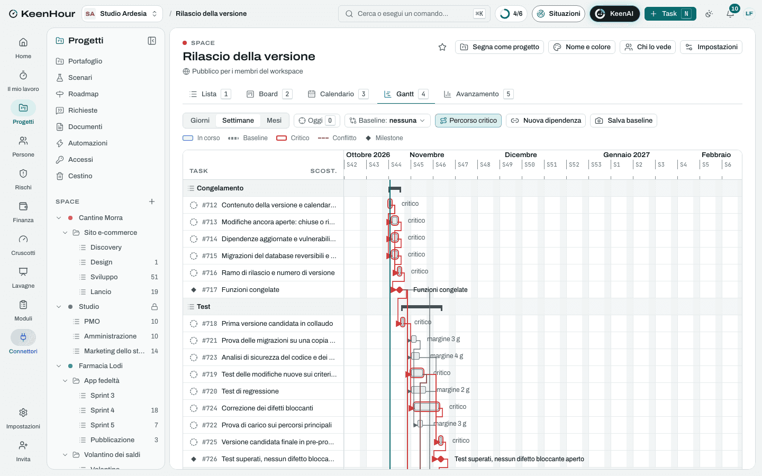Click Salva baseline button
Screen dimensions: 762x476
pyautogui.click(x=623, y=121)
